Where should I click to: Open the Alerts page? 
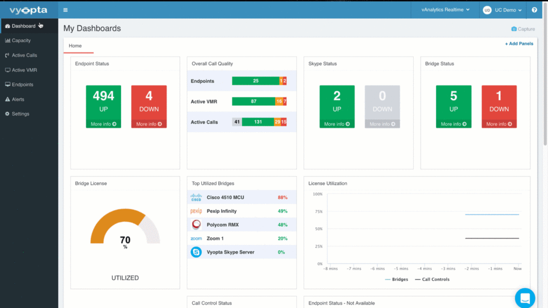coord(29,99)
